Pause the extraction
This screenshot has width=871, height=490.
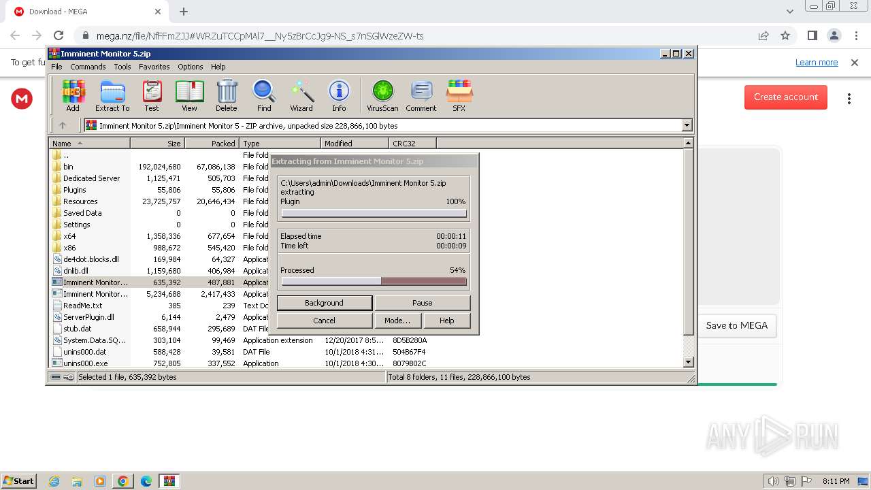422,303
